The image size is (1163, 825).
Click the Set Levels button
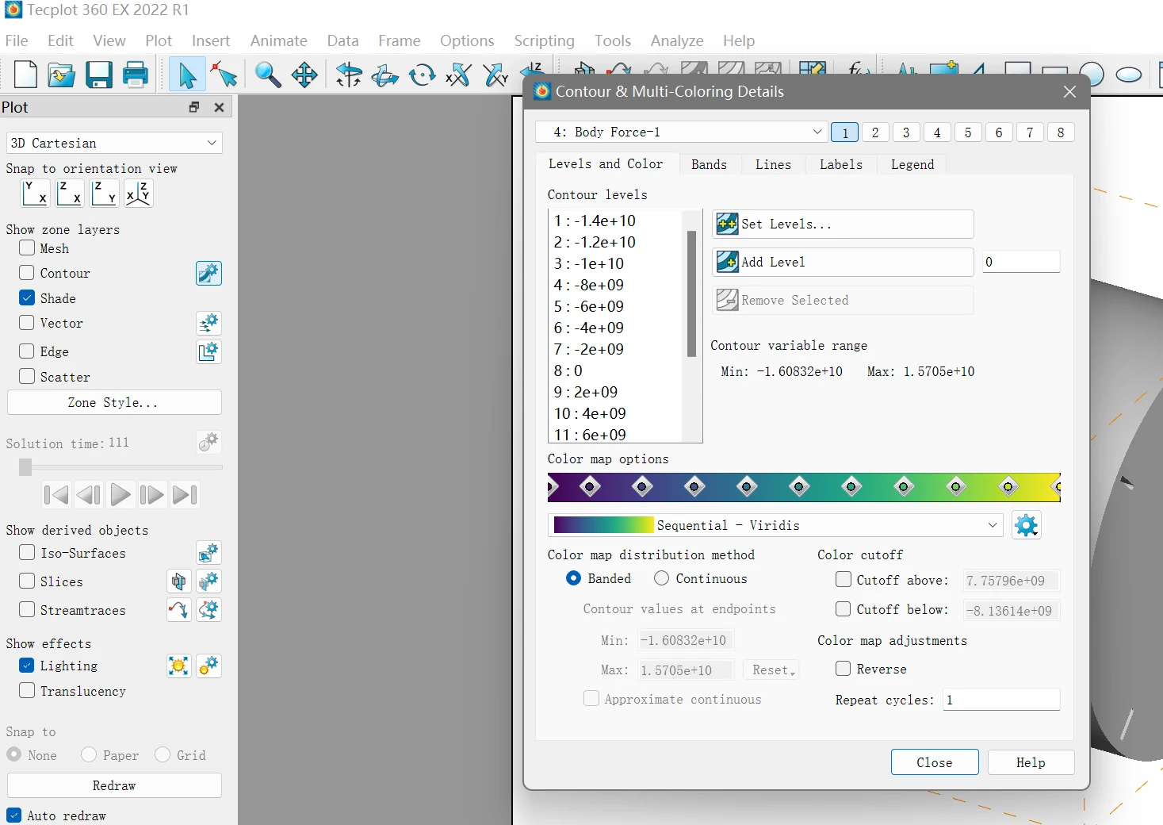coord(843,224)
